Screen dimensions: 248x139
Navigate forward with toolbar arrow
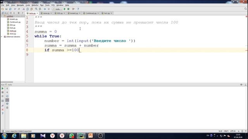coord(49,9)
